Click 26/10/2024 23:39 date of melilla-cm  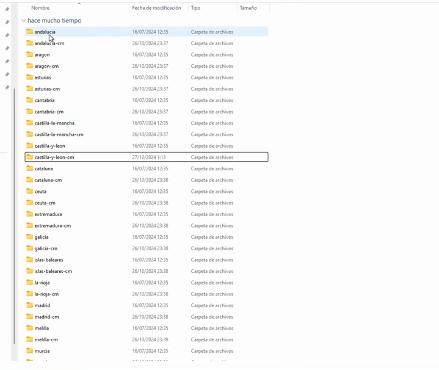150,339
